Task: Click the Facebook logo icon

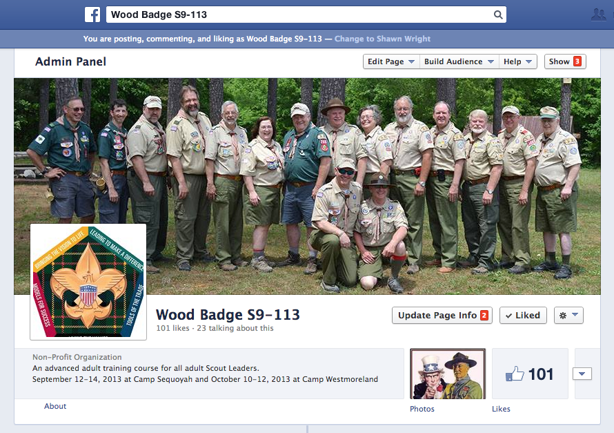Action: [92, 15]
